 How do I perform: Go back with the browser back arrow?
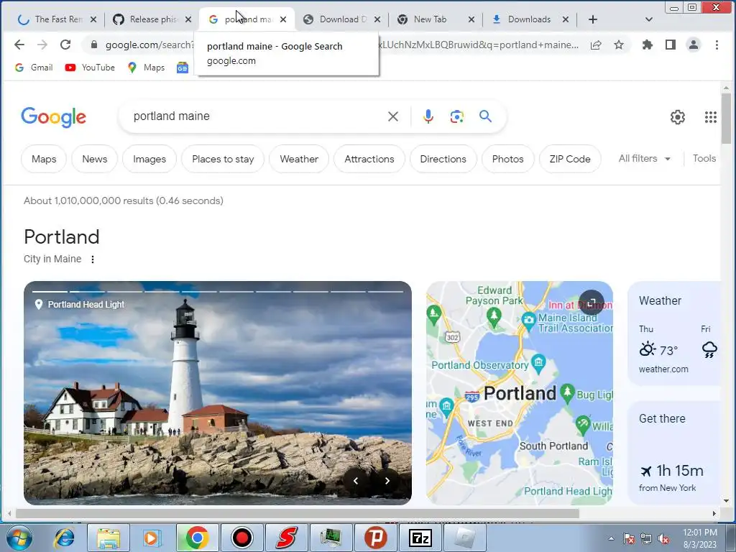click(x=19, y=45)
